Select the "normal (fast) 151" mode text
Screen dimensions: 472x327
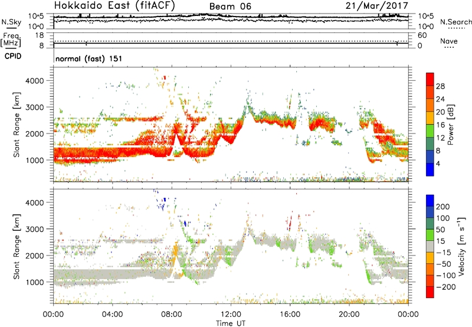point(89,58)
